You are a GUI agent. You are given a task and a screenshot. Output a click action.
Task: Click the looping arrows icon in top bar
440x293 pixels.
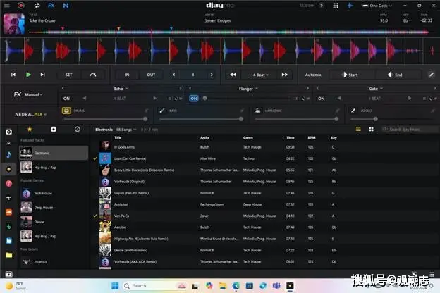click(37, 6)
